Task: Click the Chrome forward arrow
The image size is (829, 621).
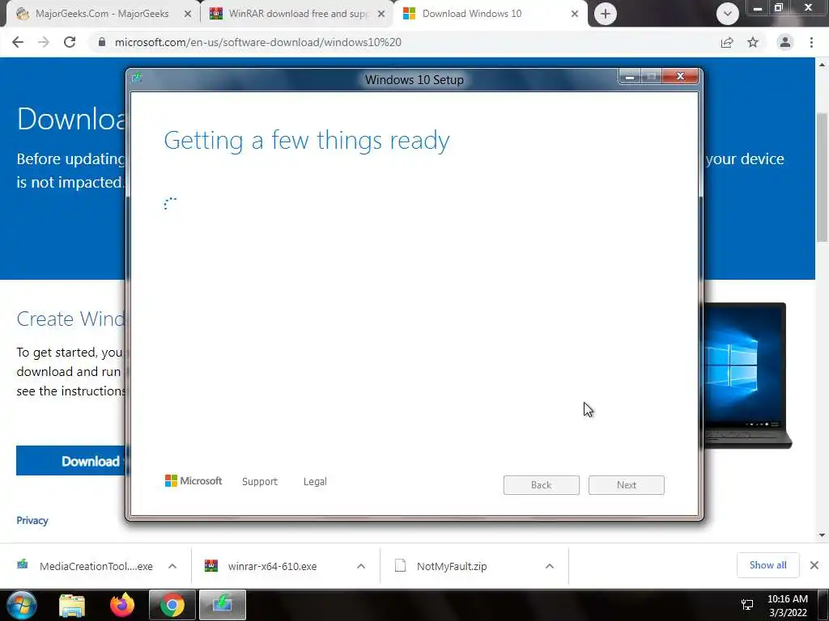Action: coord(44,42)
